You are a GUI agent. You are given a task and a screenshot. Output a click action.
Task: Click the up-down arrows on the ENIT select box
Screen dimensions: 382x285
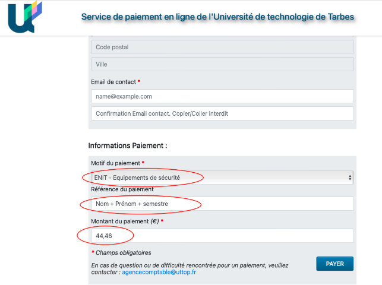tap(350, 178)
